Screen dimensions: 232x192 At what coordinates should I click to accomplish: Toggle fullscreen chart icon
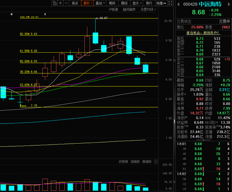[170, 3]
